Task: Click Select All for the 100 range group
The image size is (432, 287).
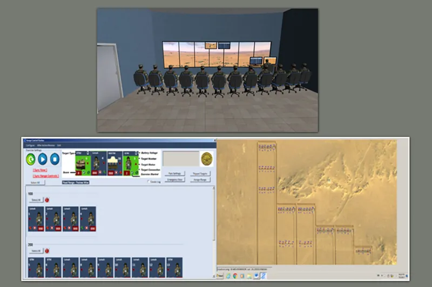Action: (x=36, y=200)
